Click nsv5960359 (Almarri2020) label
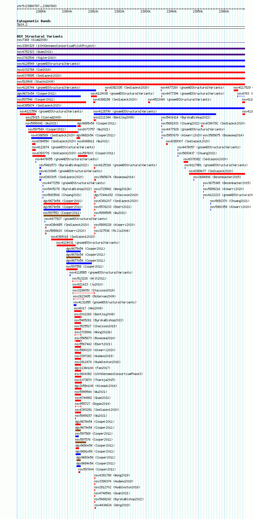Image resolution: width=253 pixels, height=519 pixels. coord(231,207)
